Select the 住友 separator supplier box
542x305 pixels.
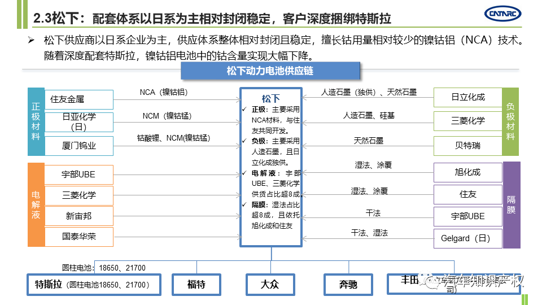(467, 194)
